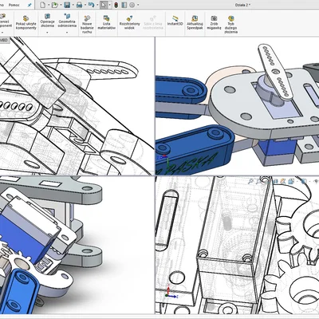Expand the New document dropdown arrow
The height and width of the screenshot is (319, 319).
point(48,5)
